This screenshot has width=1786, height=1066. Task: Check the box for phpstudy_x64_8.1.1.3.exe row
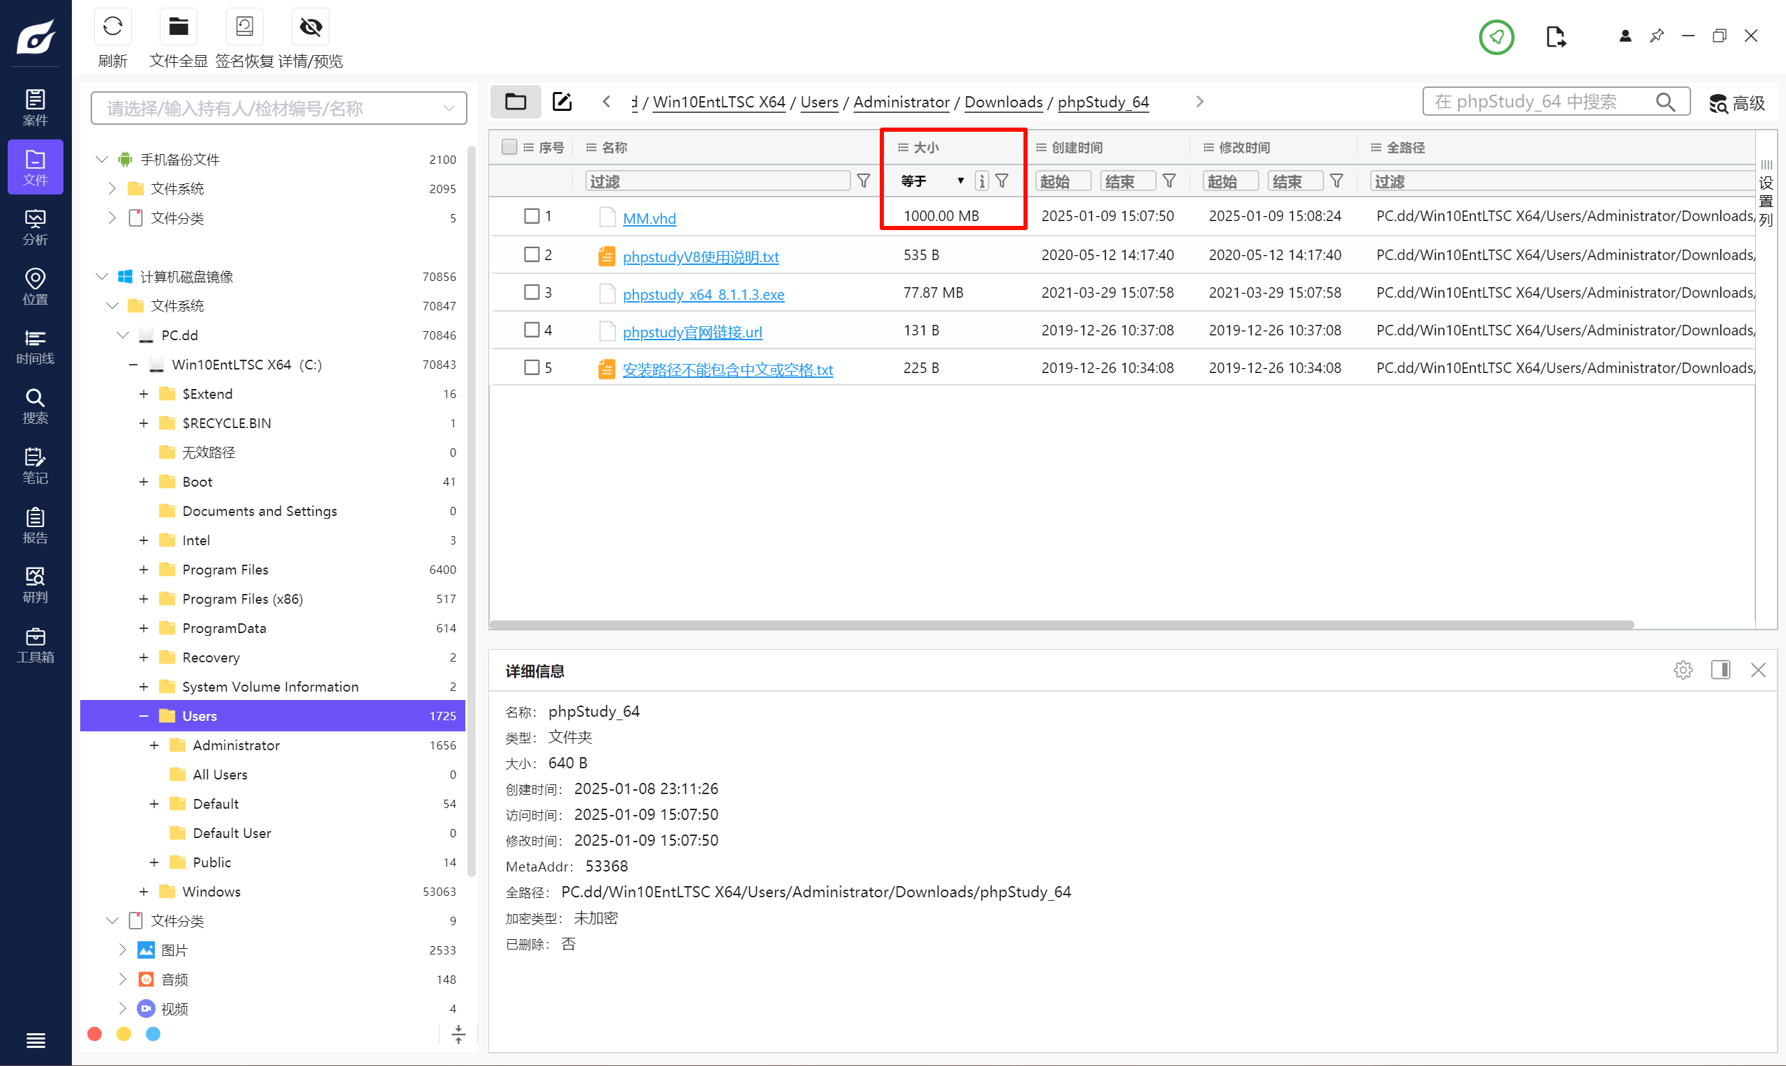tap(532, 292)
